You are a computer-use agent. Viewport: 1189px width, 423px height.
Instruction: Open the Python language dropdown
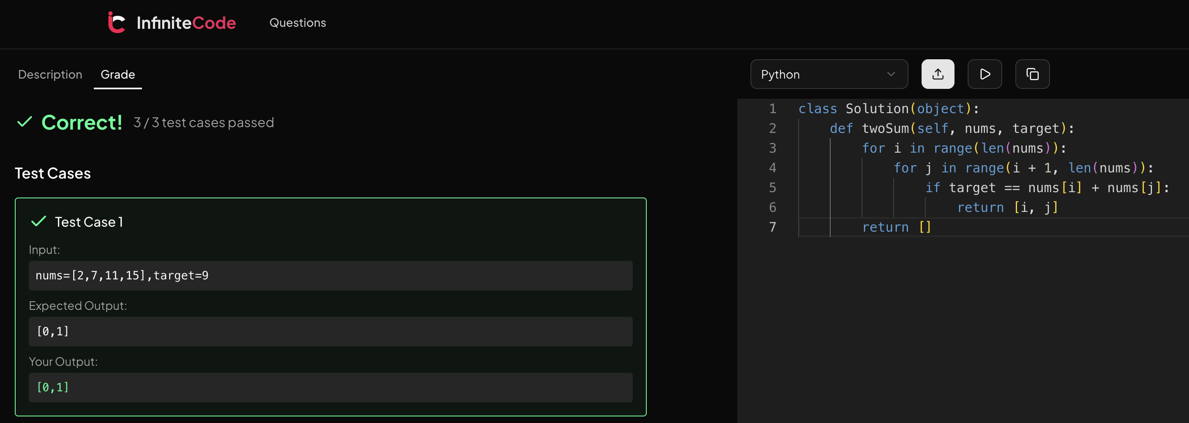click(x=828, y=74)
